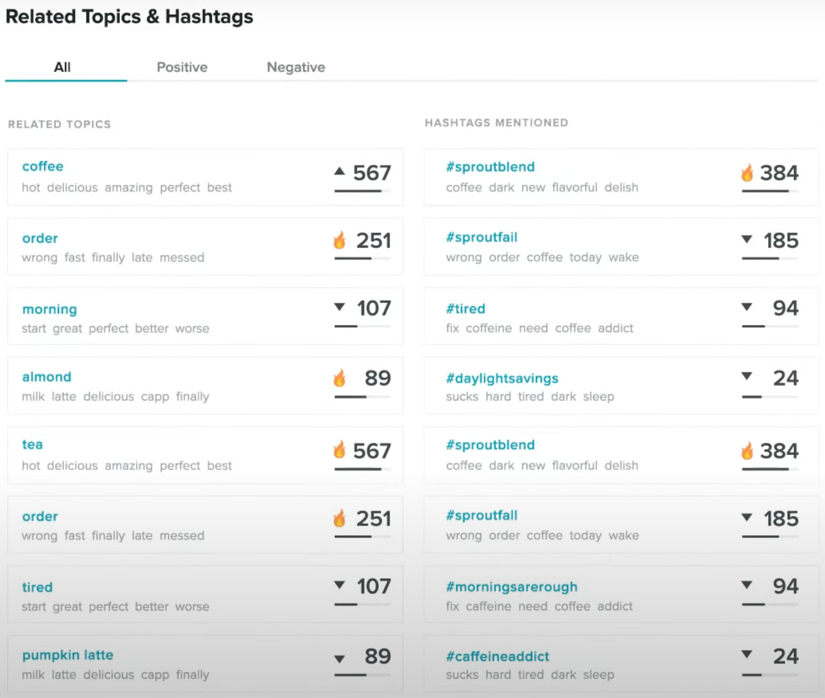Click the down arrow in pumpkin latte row
The image size is (825, 698).
[x=339, y=659]
